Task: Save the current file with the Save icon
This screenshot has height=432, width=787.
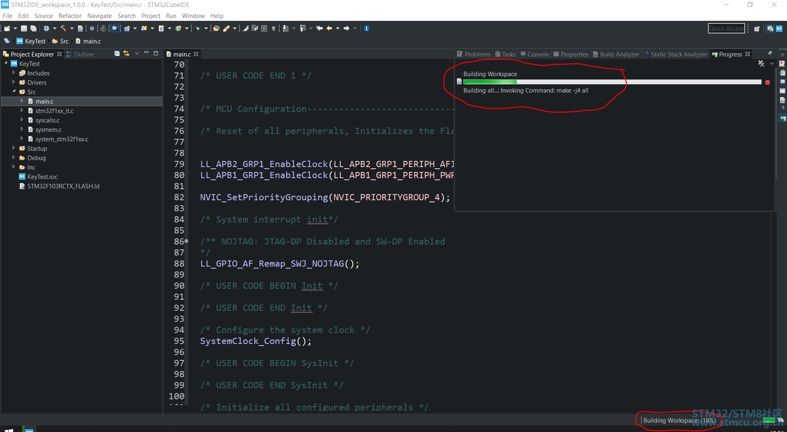Action: (24, 28)
